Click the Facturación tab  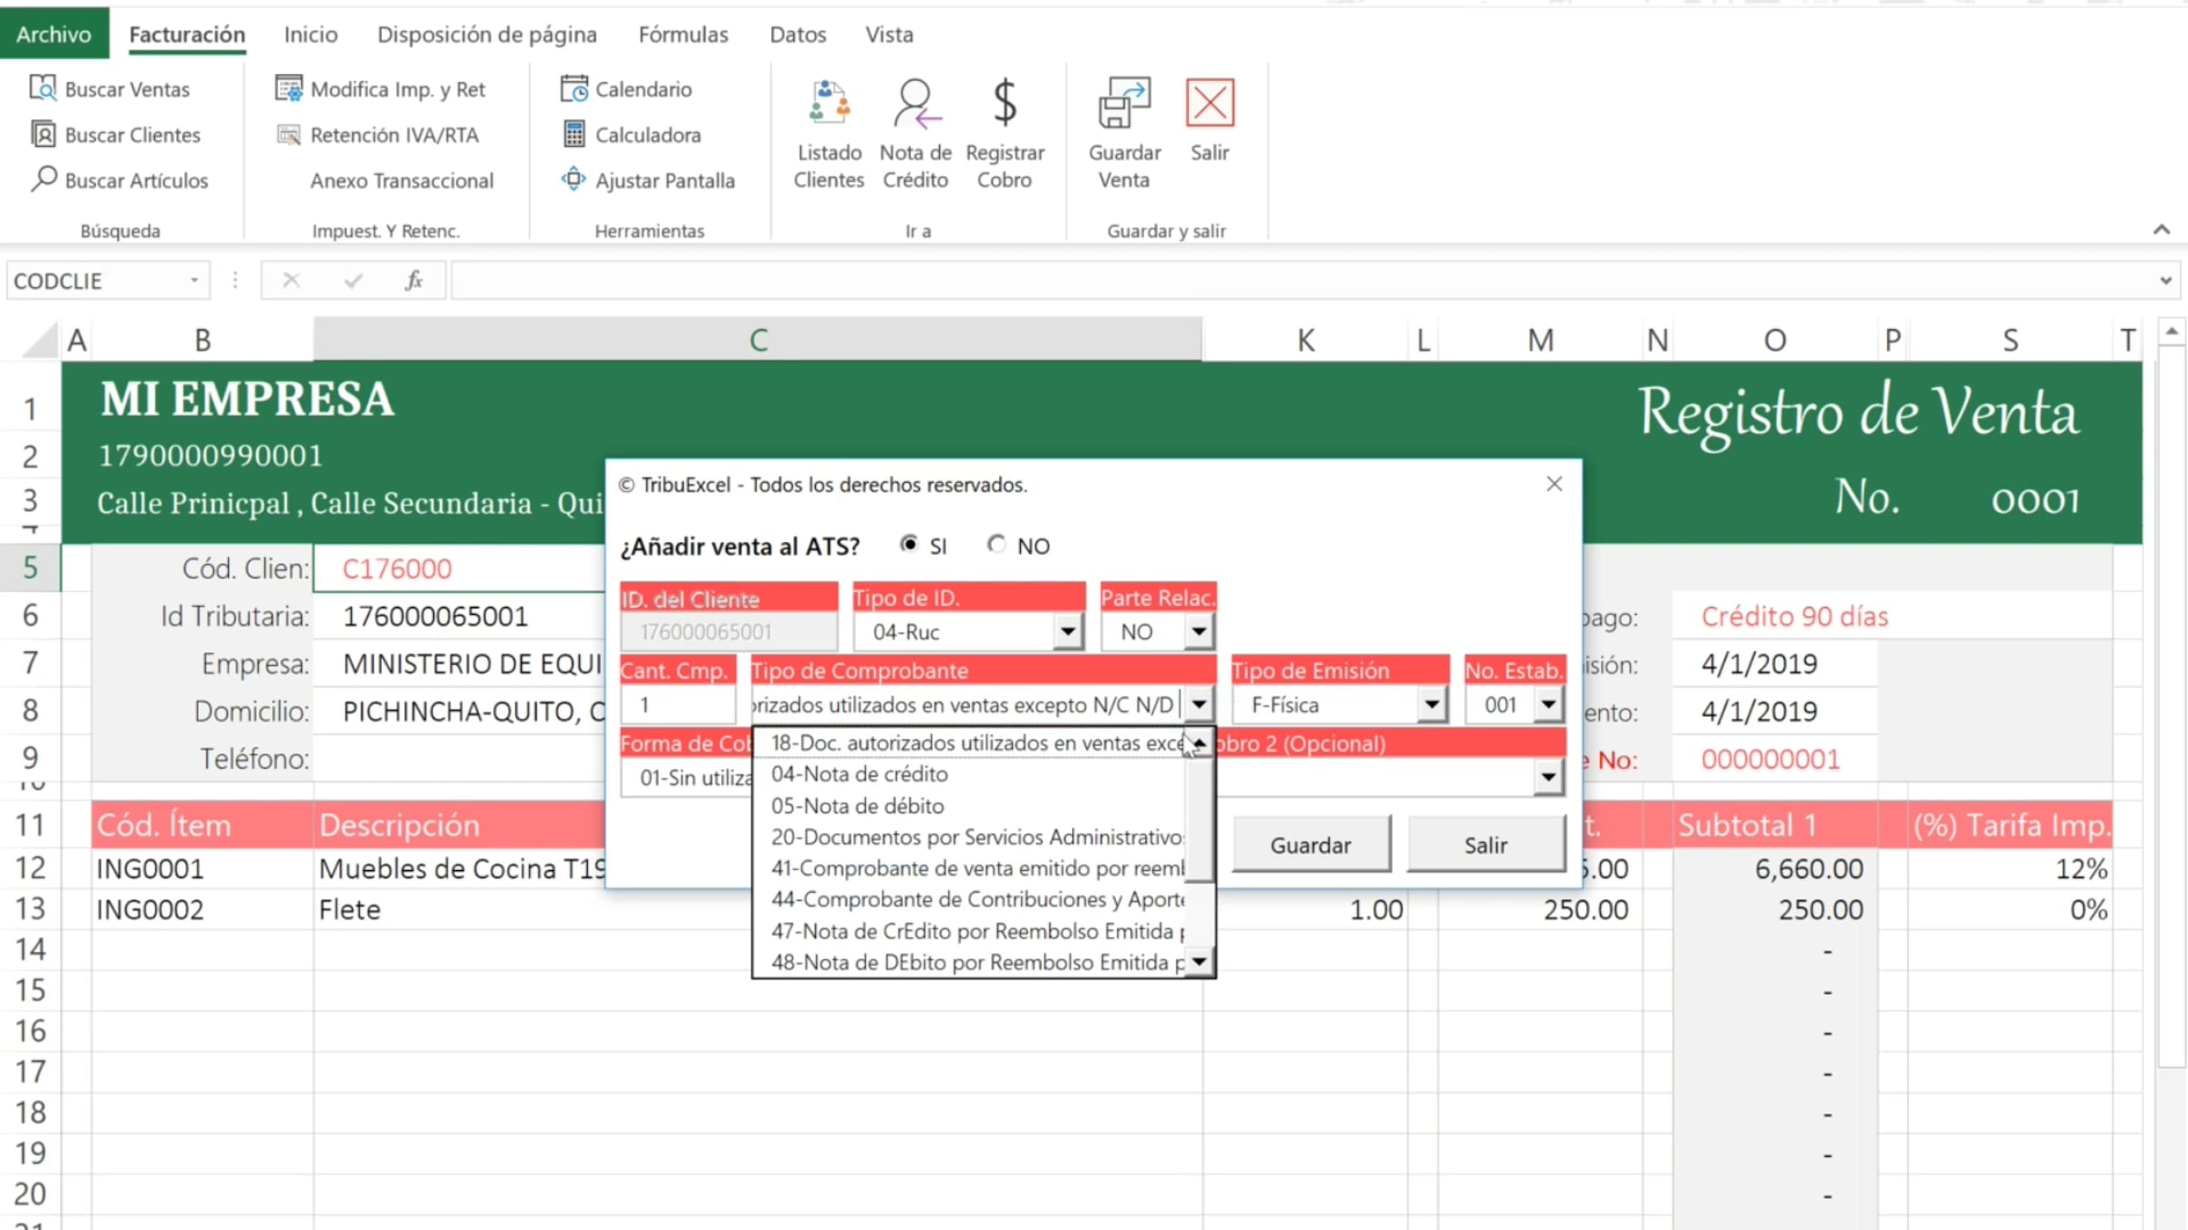187,34
